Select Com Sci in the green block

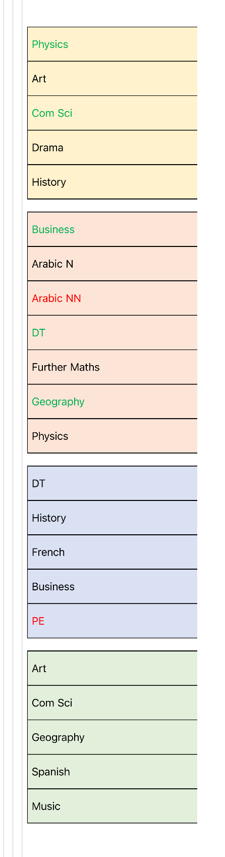[112, 703]
